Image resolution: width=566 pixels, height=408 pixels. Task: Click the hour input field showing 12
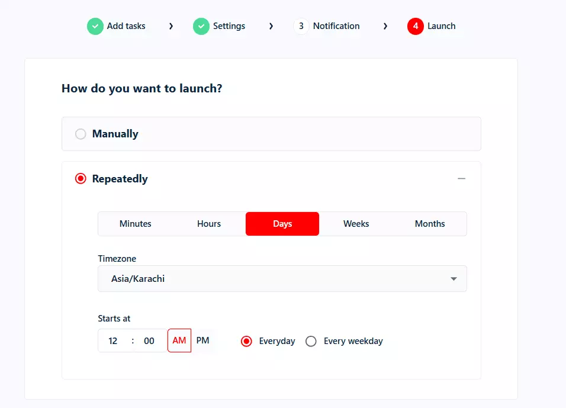pyautogui.click(x=113, y=341)
